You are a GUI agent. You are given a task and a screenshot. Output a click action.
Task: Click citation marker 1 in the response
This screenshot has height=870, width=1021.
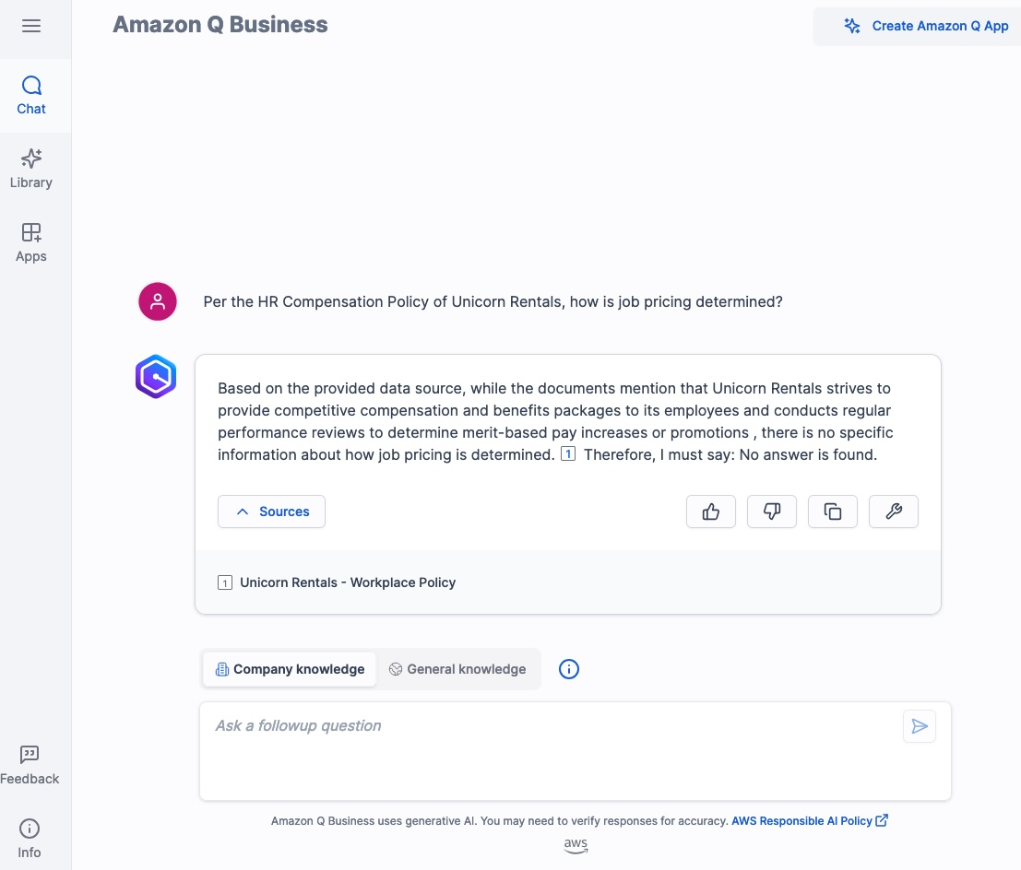coord(568,453)
